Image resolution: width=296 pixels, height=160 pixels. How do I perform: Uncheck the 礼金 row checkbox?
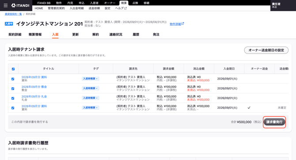click(13, 98)
